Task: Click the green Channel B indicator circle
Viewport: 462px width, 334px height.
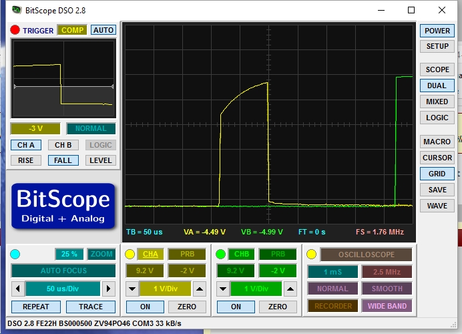Action: click(220, 255)
